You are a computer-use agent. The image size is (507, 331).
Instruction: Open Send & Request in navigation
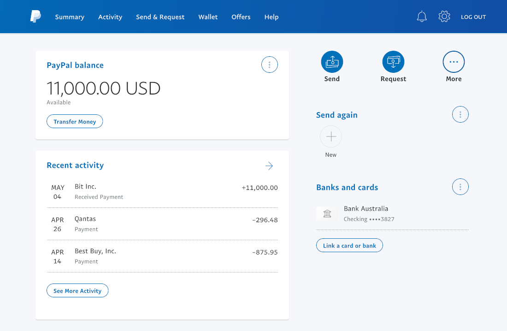[160, 17]
